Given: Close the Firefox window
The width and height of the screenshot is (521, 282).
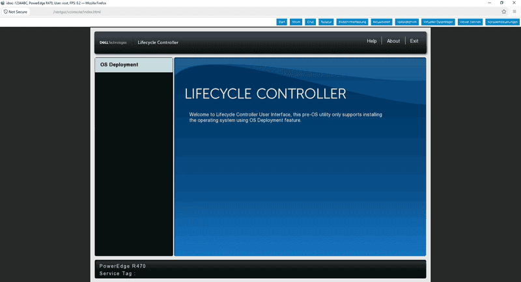Looking at the screenshot, I should [514, 3].
